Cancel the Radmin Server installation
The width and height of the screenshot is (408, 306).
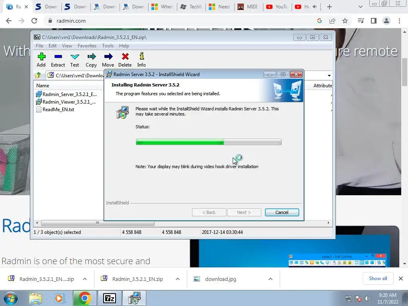coord(282,212)
